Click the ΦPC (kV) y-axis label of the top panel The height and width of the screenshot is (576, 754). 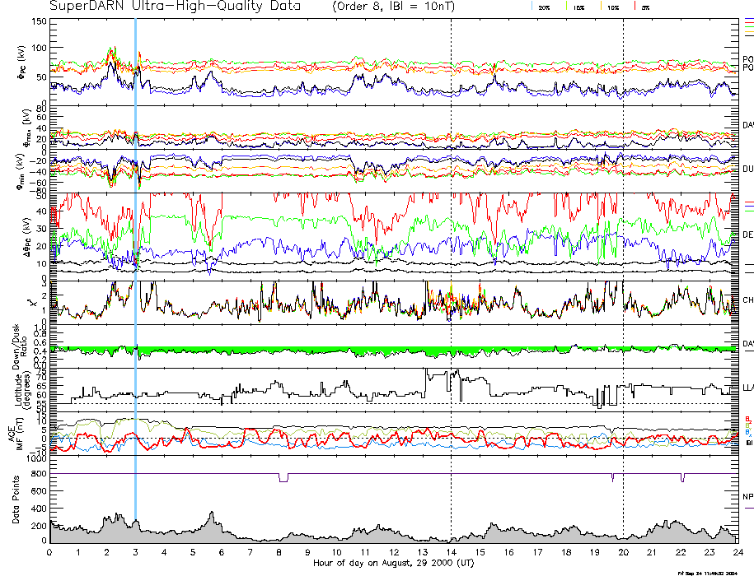point(21,63)
